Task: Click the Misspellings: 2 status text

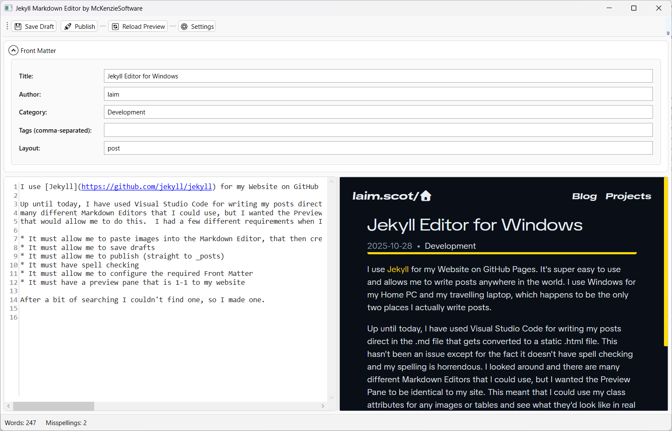Action: coord(66,423)
